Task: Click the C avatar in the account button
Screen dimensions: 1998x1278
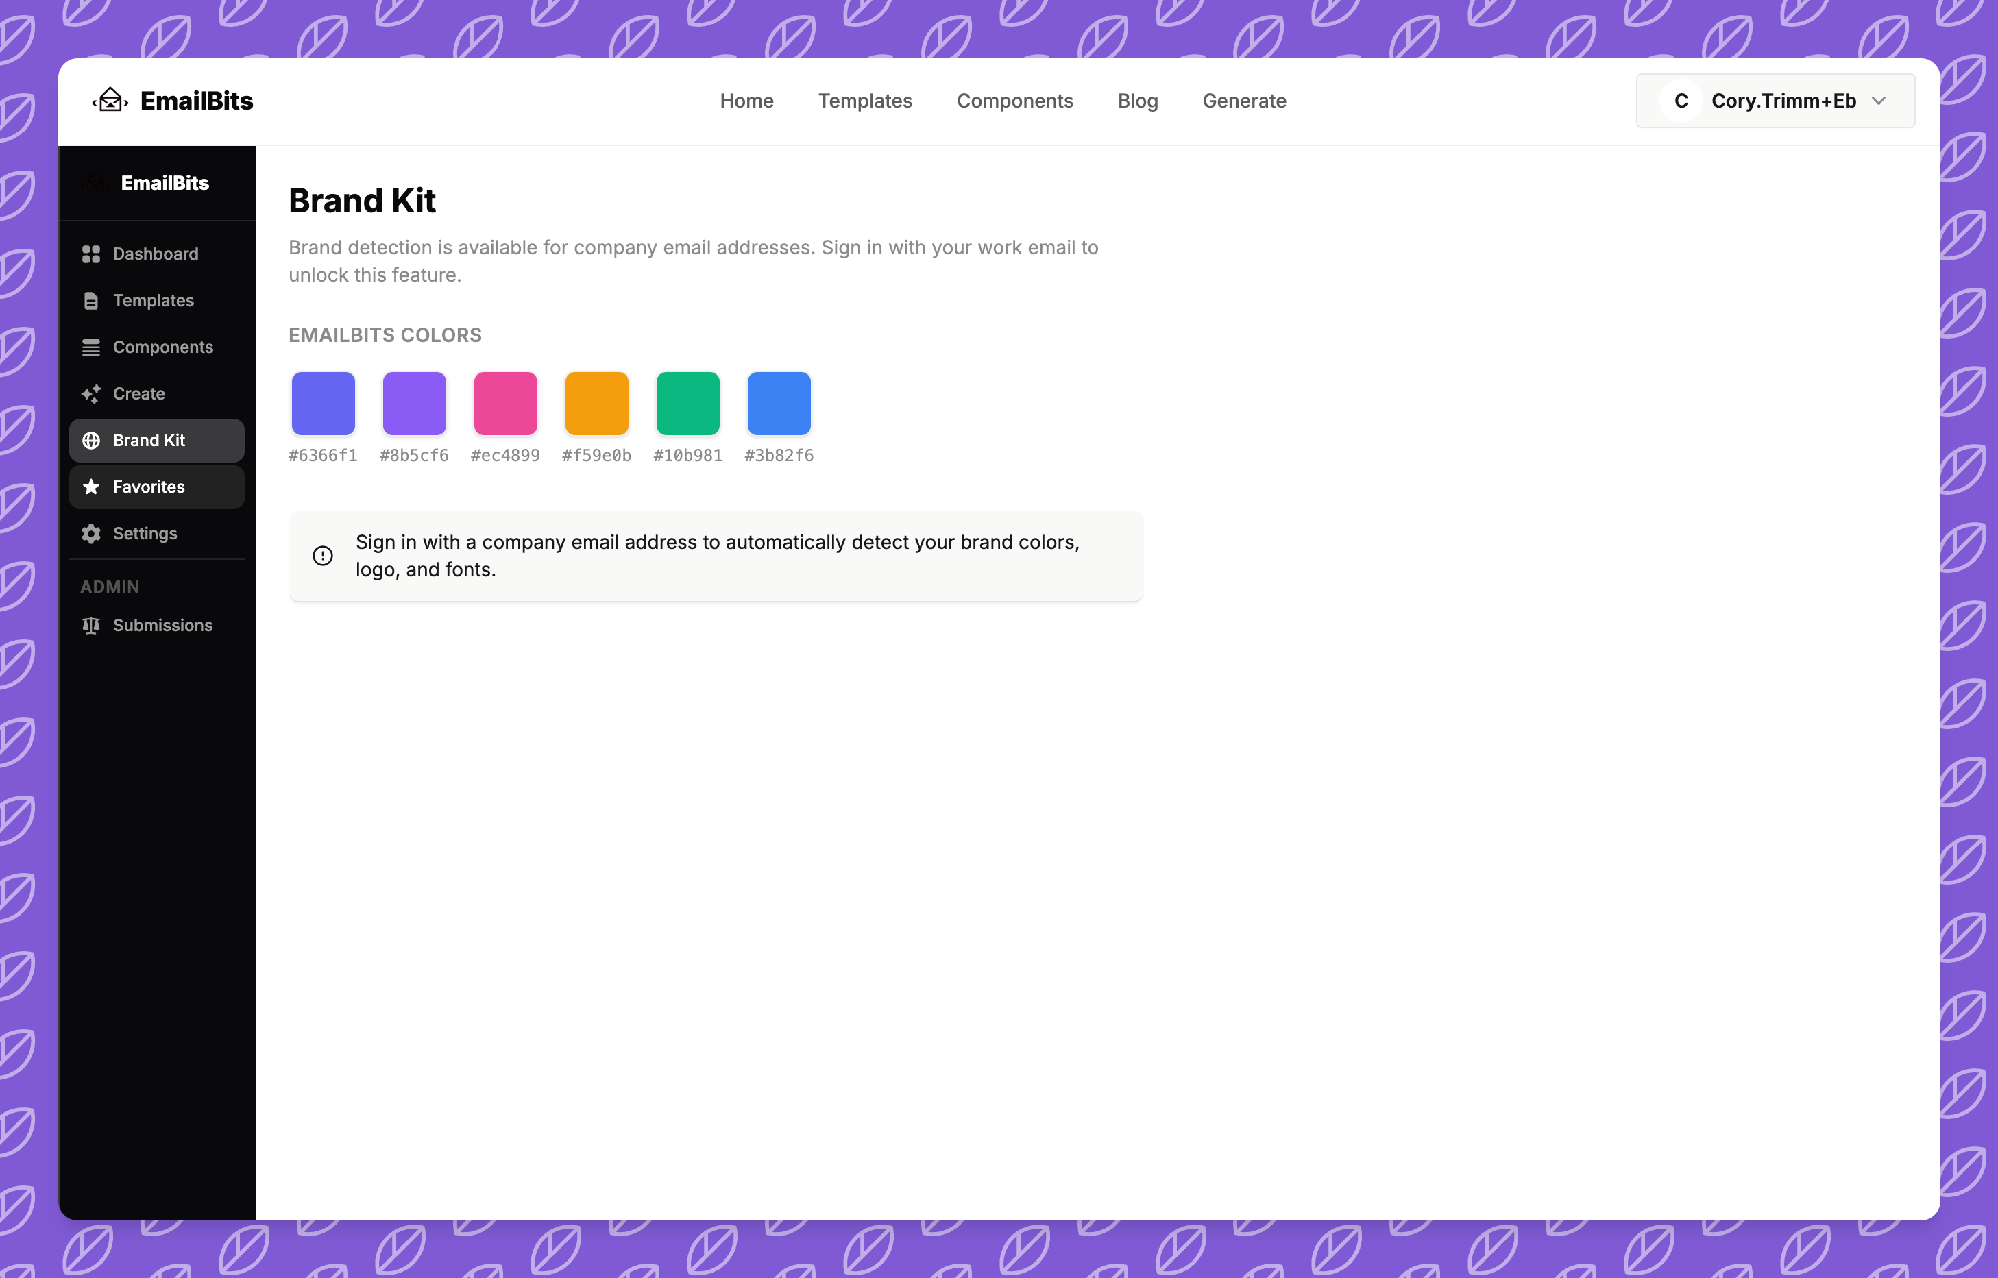Action: pyautogui.click(x=1682, y=101)
